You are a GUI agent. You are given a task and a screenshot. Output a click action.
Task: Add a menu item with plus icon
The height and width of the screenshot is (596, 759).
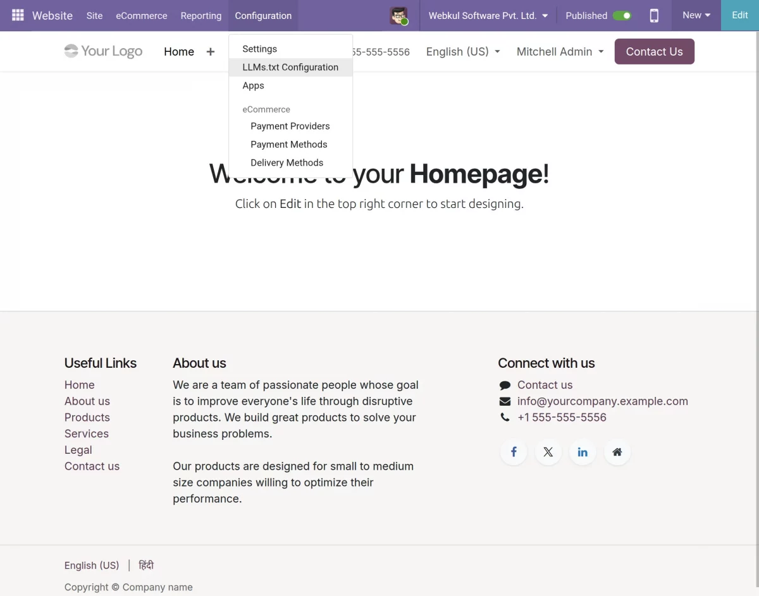(211, 52)
